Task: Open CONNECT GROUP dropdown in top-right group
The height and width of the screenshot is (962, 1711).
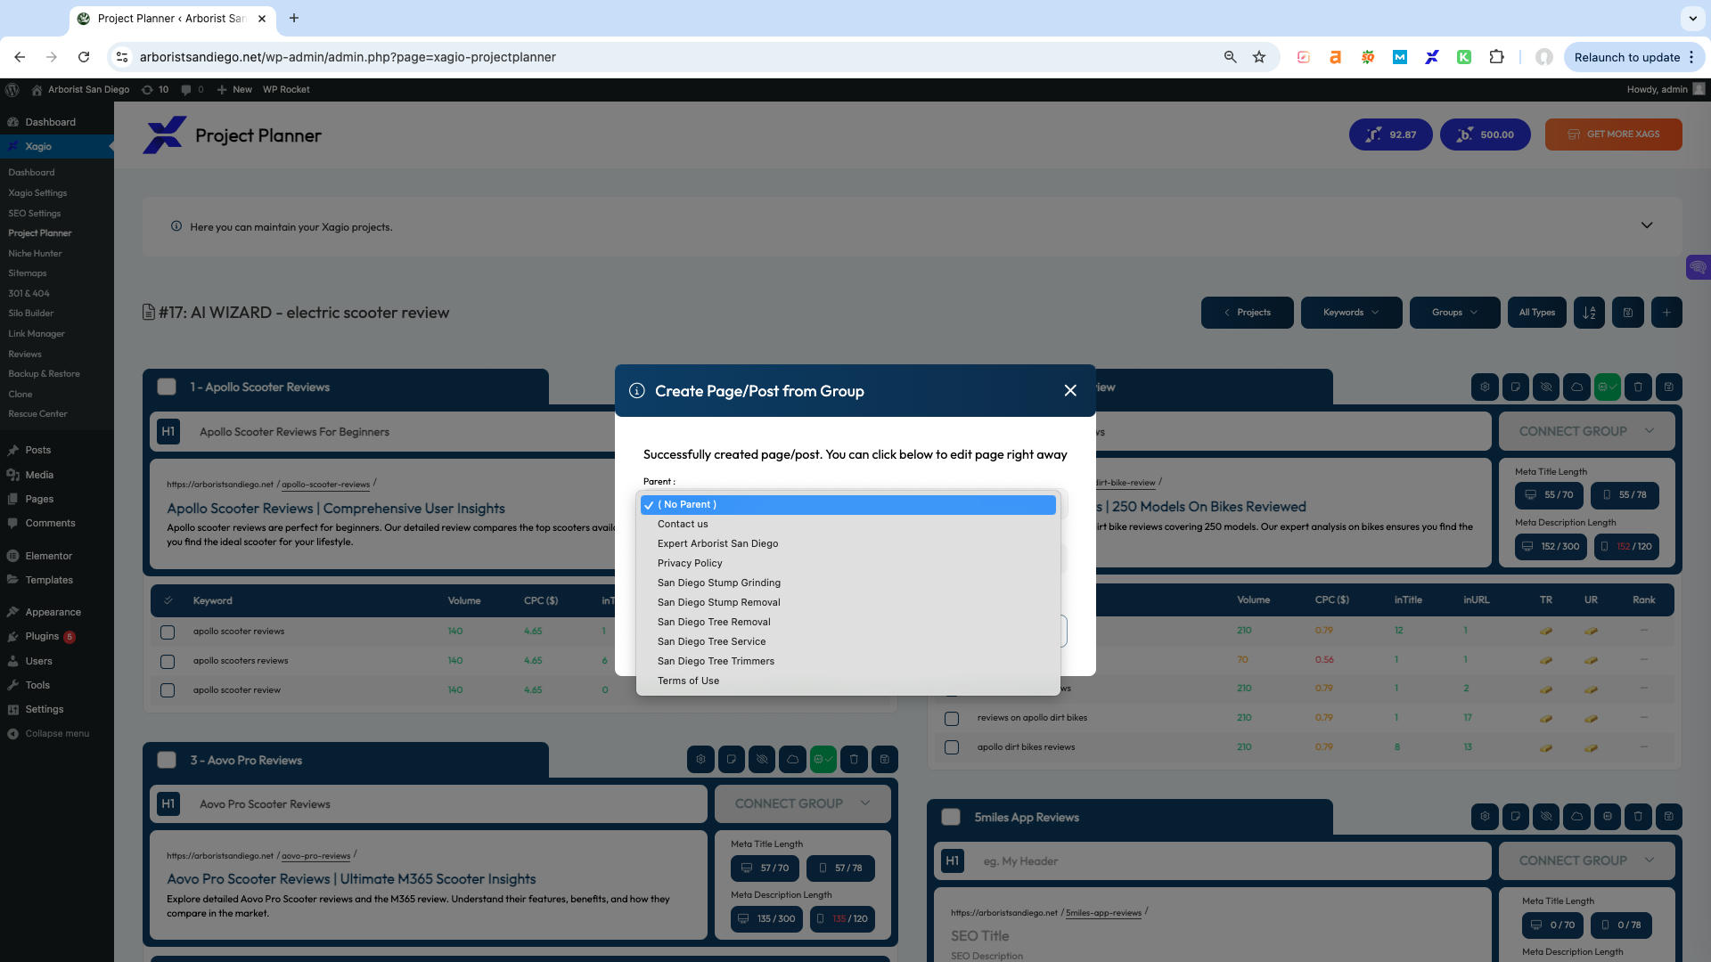Action: click(x=1586, y=431)
